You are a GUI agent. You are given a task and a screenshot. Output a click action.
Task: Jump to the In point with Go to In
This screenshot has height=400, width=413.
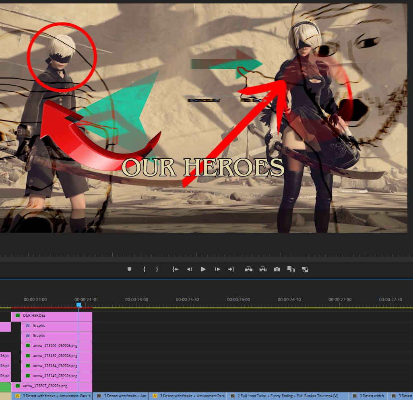[x=175, y=269]
